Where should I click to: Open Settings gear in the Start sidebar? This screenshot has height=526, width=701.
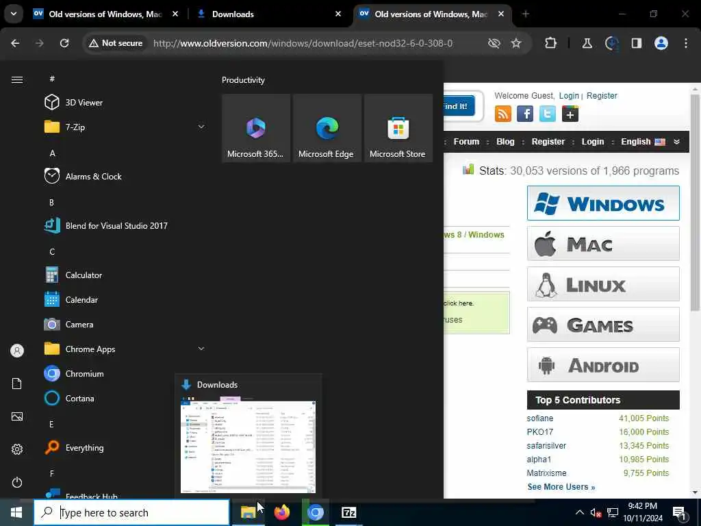click(17, 449)
